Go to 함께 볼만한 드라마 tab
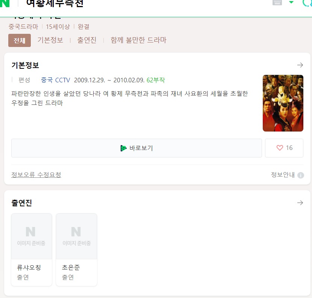The image size is (312, 298). [138, 40]
